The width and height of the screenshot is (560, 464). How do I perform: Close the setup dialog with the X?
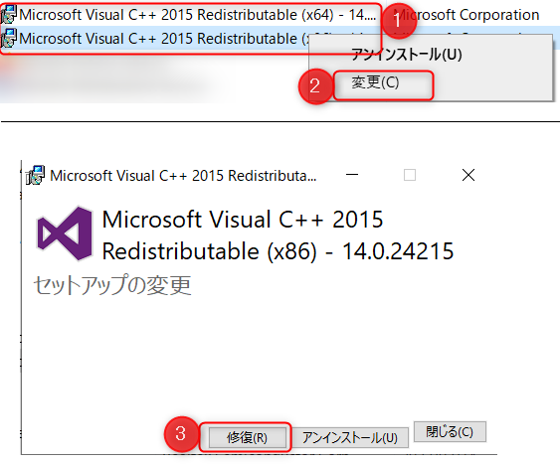click(x=468, y=175)
